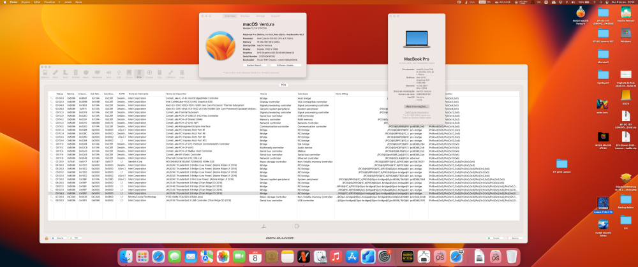Open Launchpad from the Dock
The image size is (638, 267).
point(142,257)
